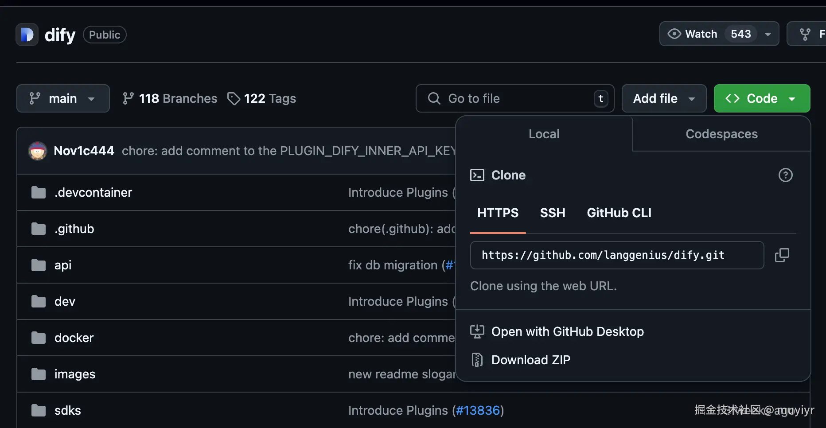Open the .devcontainer folder icon
The image size is (826, 428).
click(x=39, y=192)
